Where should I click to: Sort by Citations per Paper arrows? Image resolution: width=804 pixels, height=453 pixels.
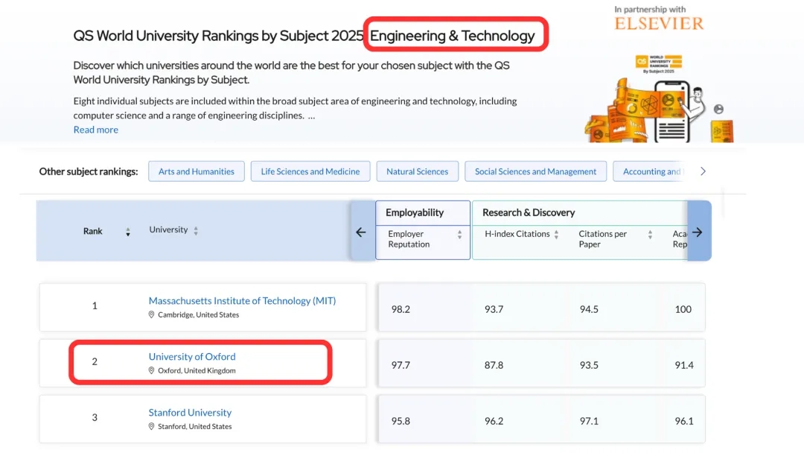650,235
